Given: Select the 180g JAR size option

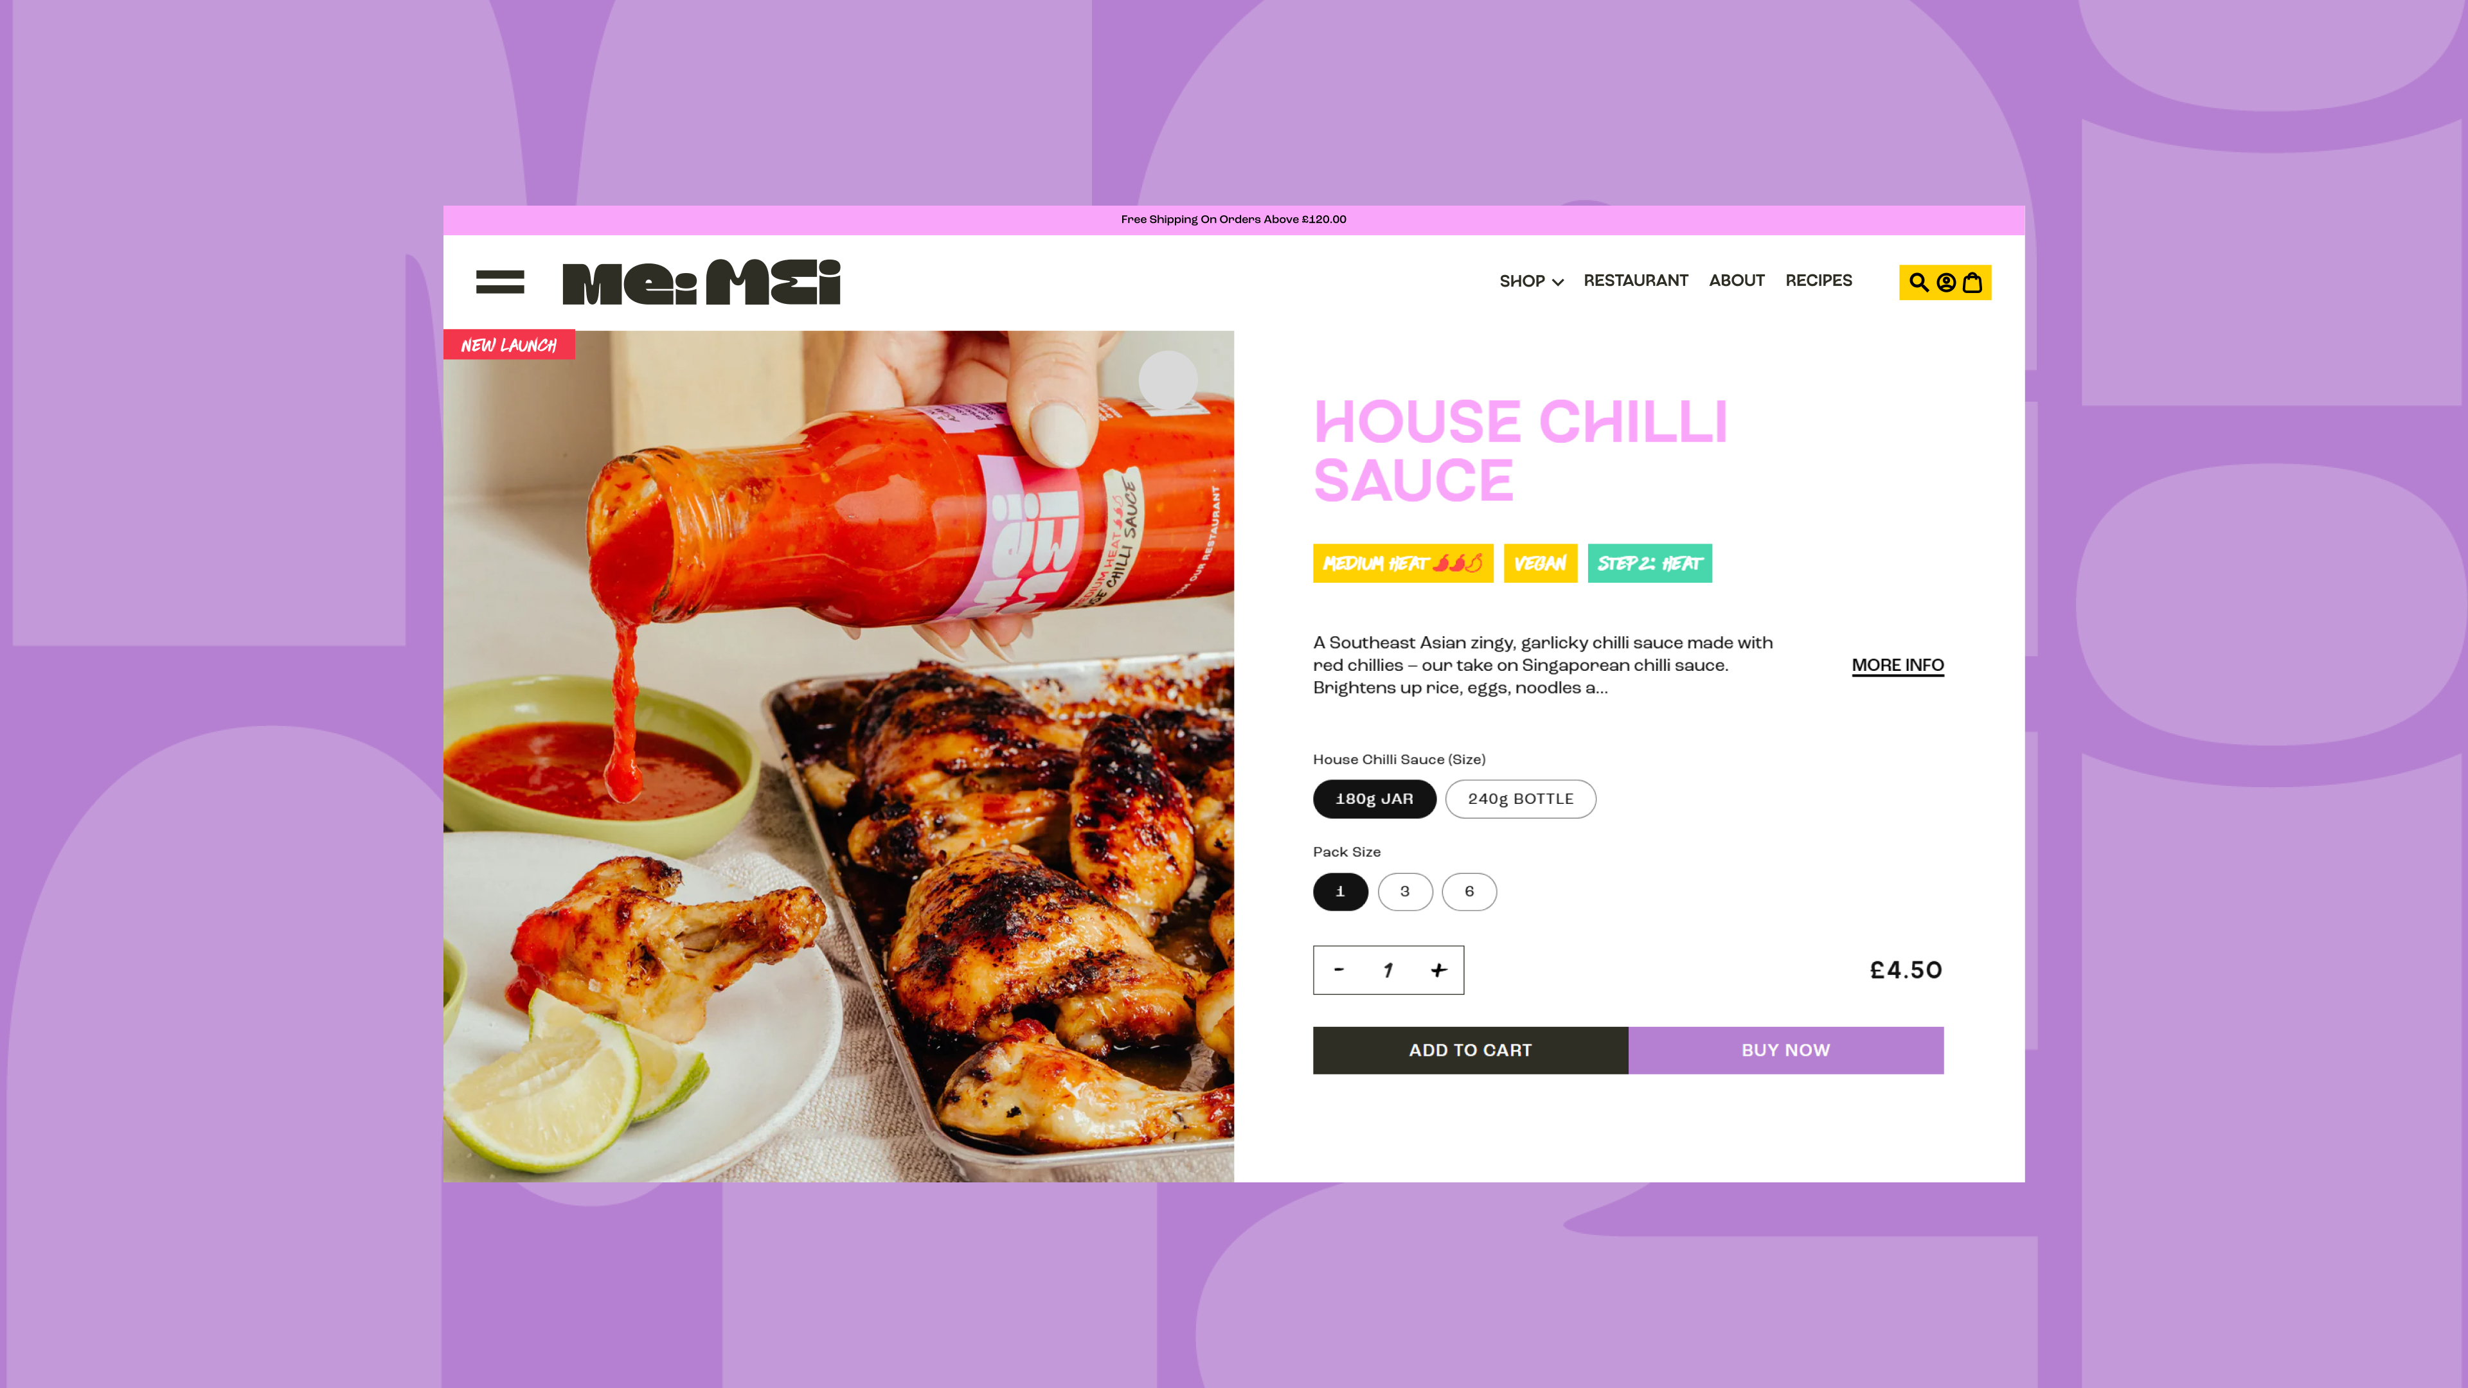Looking at the screenshot, I should [x=1374, y=799].
